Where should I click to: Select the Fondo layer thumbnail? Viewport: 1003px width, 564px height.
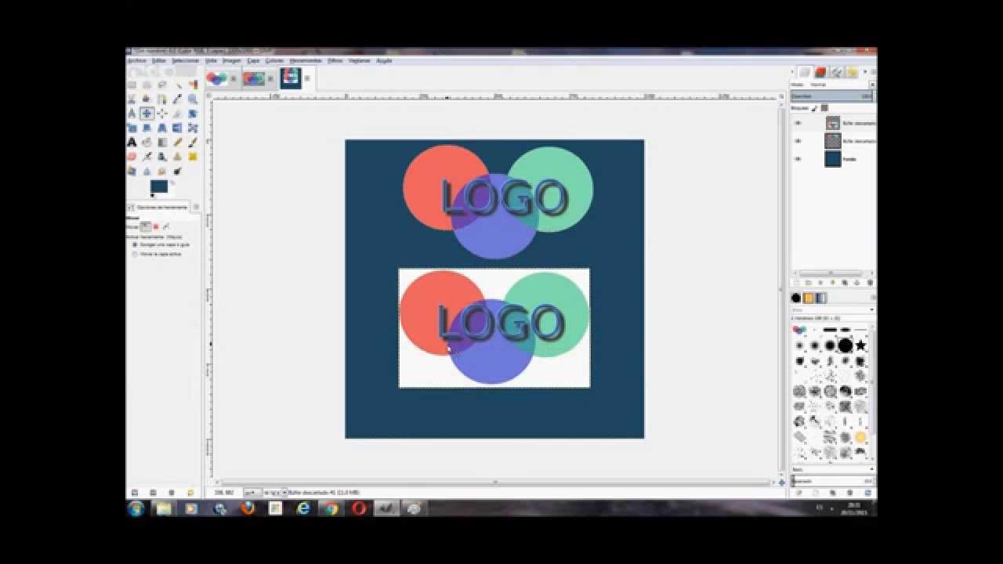tap(832, 159)
